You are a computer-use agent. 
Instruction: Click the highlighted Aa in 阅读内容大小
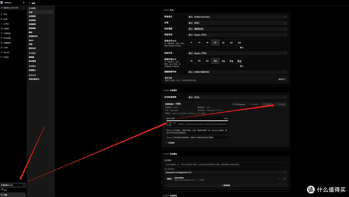(215, 61)
